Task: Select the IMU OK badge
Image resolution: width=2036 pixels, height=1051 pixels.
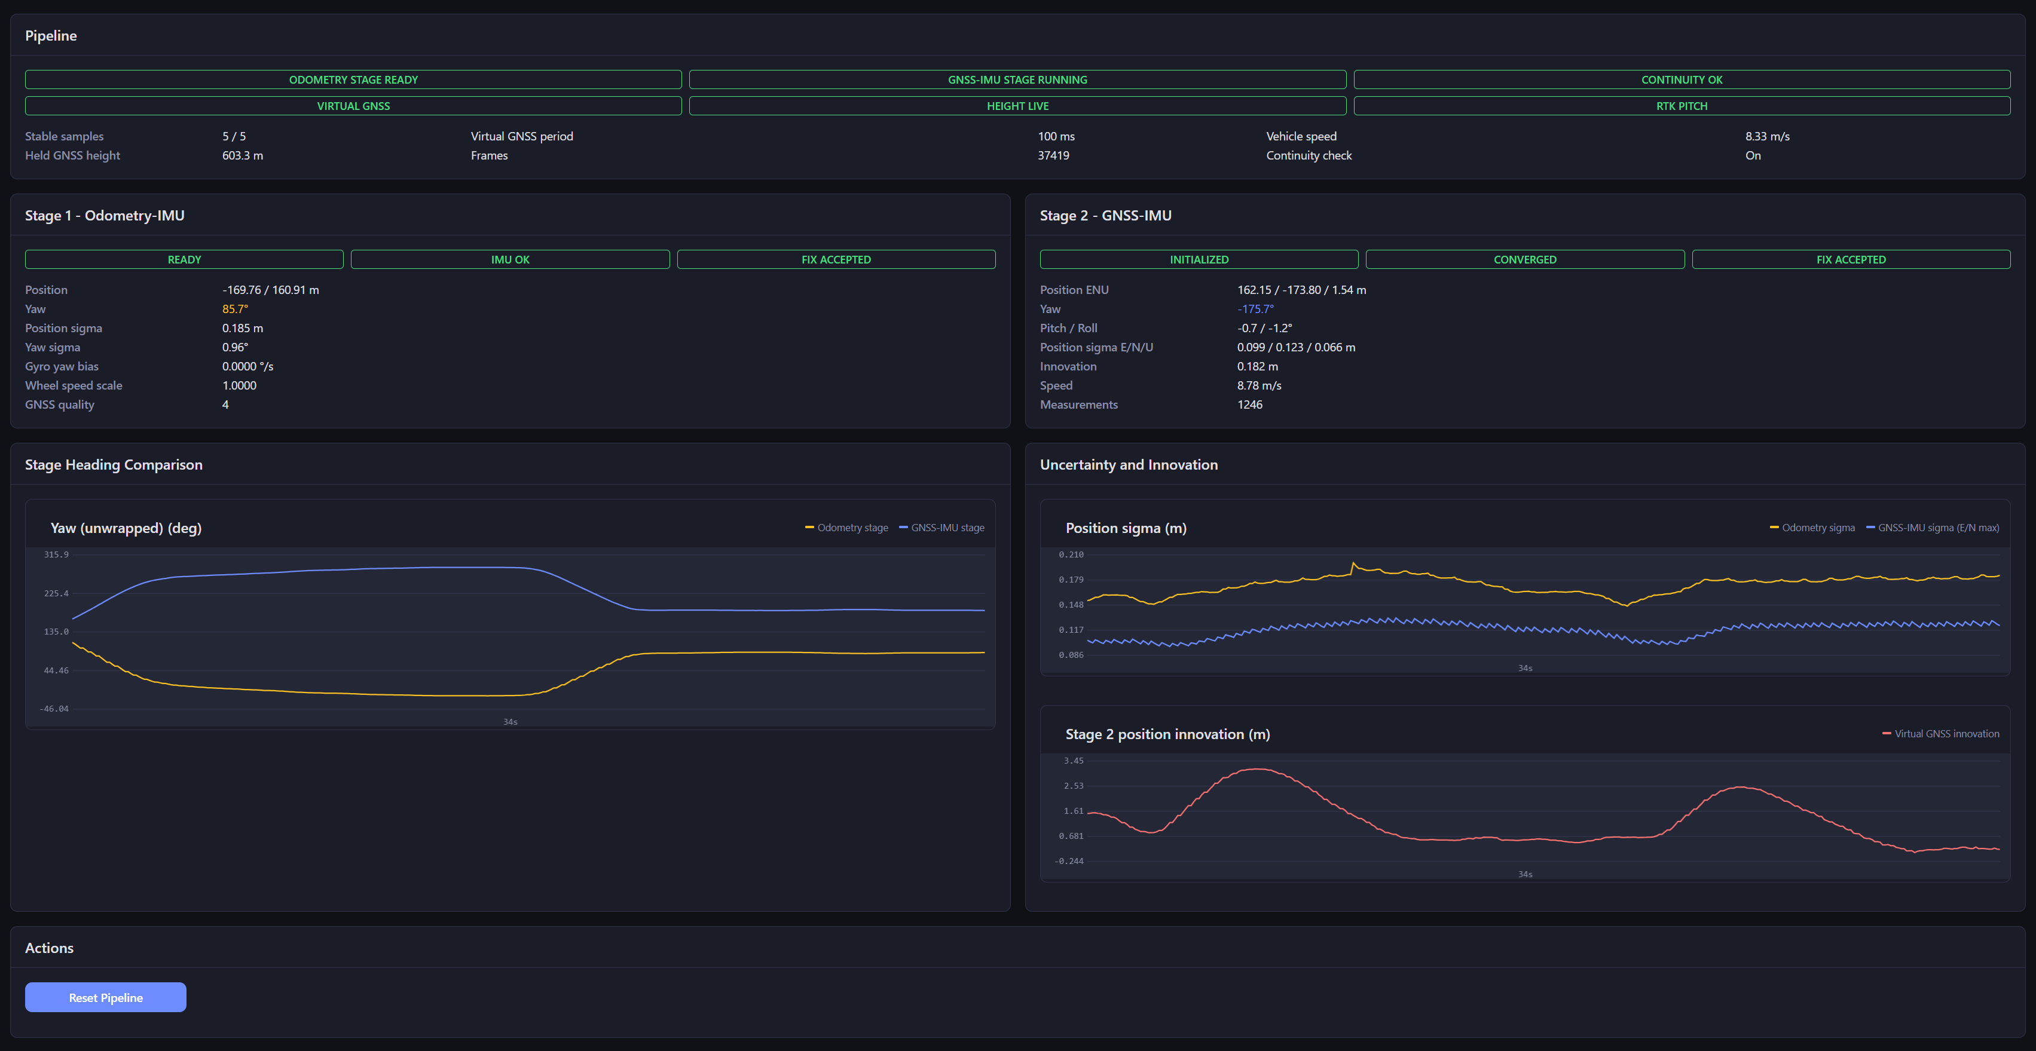Action: pyautogui.click(x=510, y=259)
